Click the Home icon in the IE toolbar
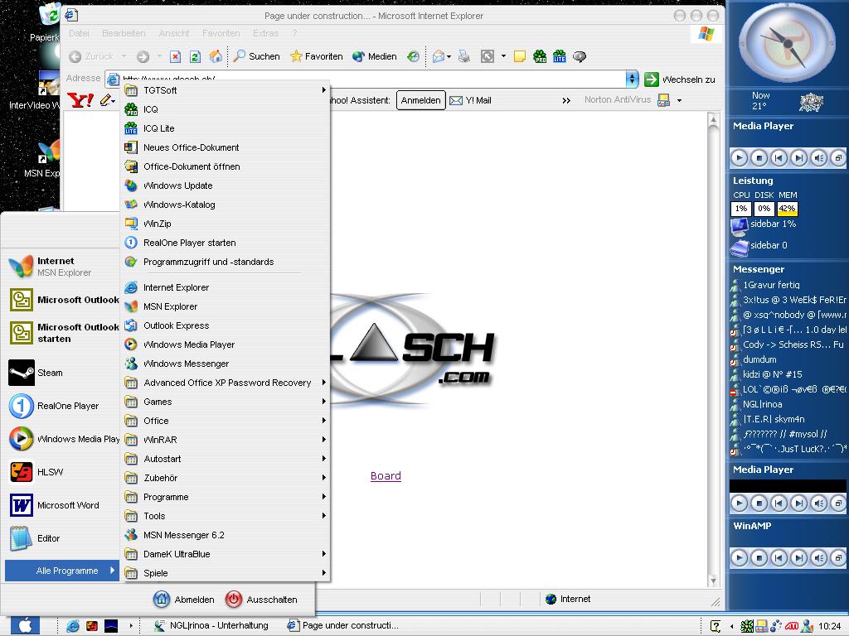The height and width of the screenshot is (636, 849). (216, 56)
